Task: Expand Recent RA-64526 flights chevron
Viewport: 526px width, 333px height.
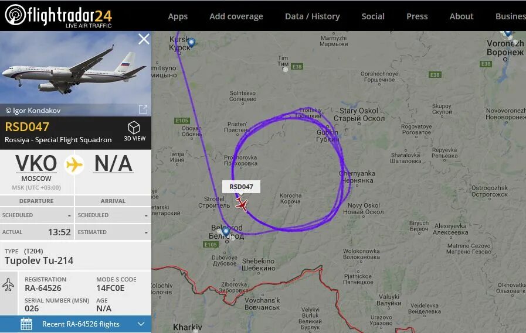Action: pos(141,324)
